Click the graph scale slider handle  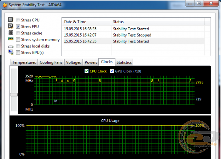point(14,95)
